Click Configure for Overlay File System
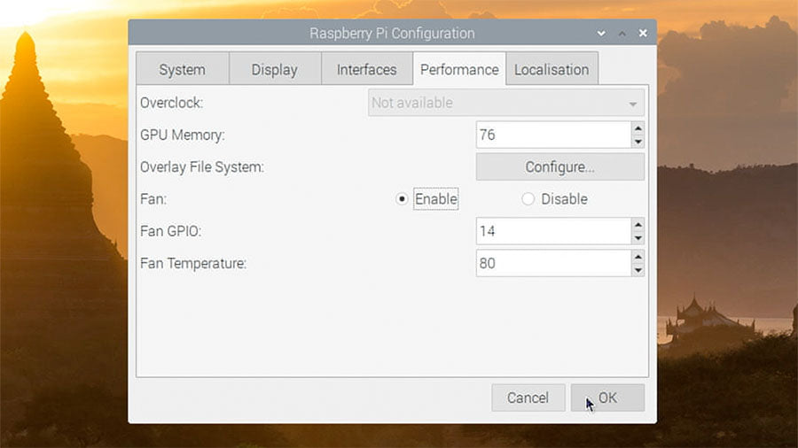 click(560, 167)
